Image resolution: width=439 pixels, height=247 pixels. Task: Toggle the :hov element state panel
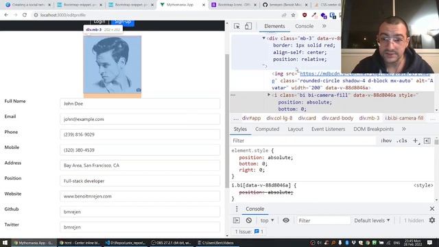386,141
